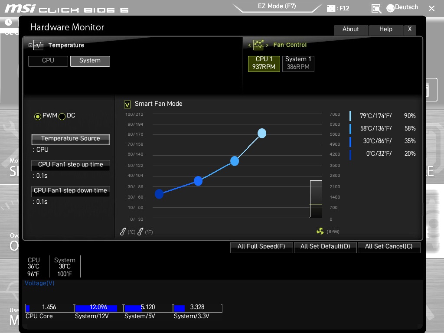
Task: Close the BIOS with top-right X
Action: (x=431, y=9)
